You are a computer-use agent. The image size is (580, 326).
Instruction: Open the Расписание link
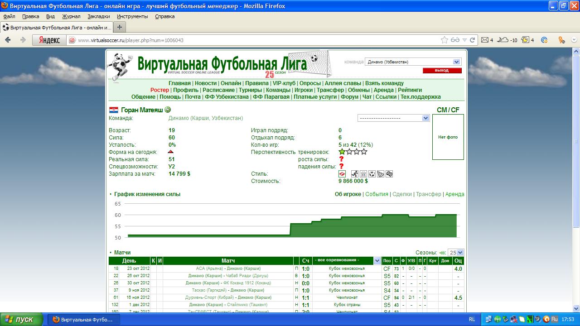[218, 90]
